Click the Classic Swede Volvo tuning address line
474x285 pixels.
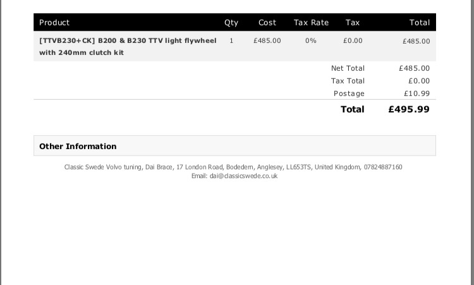(x=233, y=167)
